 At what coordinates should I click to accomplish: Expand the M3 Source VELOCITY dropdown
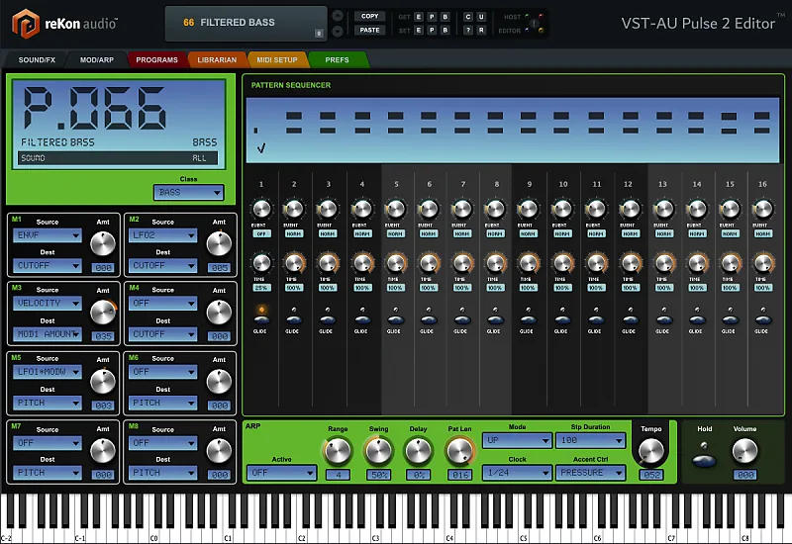48,304
